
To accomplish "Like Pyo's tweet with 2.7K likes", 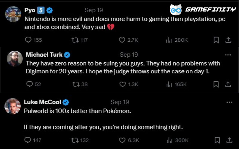I will 122,40.
